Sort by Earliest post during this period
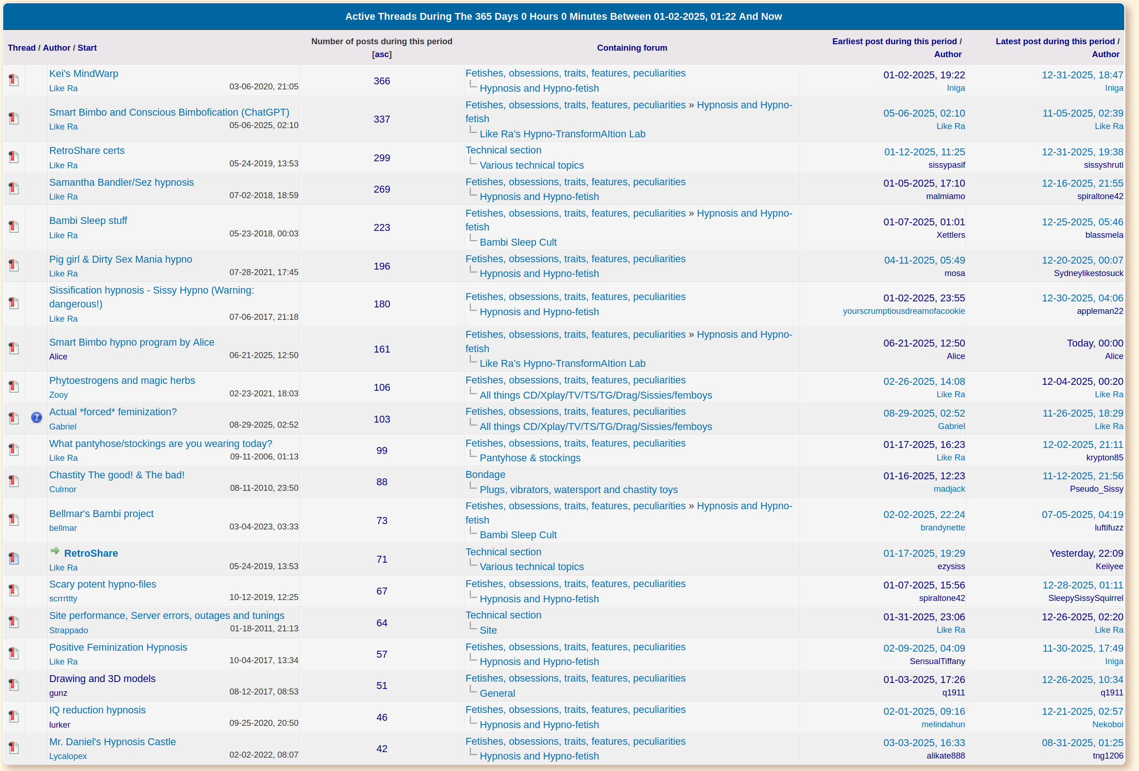The image size is (1139, 771). click(x=894, y=41)
